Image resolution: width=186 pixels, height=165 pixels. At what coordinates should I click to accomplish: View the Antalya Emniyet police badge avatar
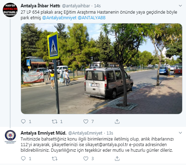10,137
